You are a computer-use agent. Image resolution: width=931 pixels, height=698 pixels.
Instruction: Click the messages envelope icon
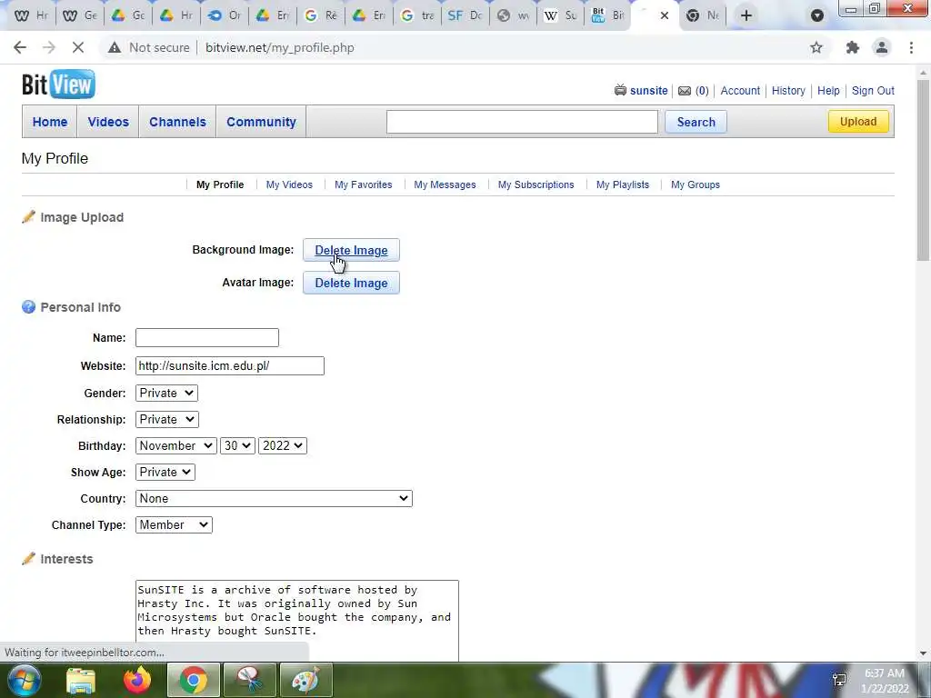tap(685, 91)
